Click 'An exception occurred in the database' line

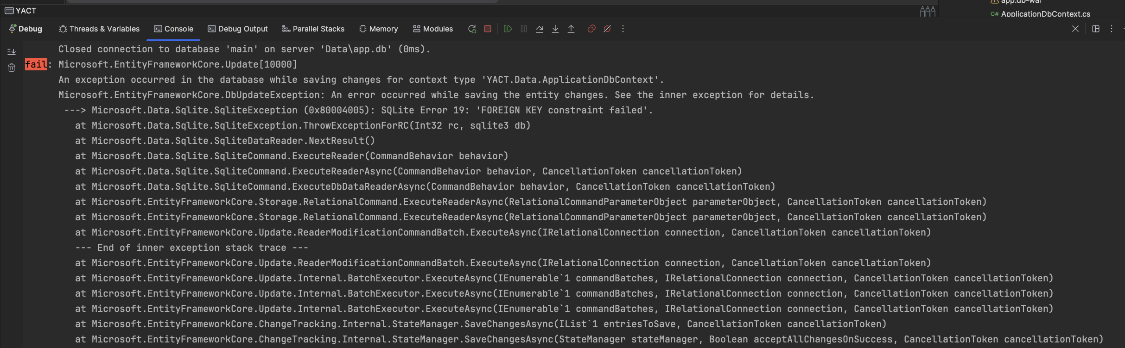click(361, 80)
